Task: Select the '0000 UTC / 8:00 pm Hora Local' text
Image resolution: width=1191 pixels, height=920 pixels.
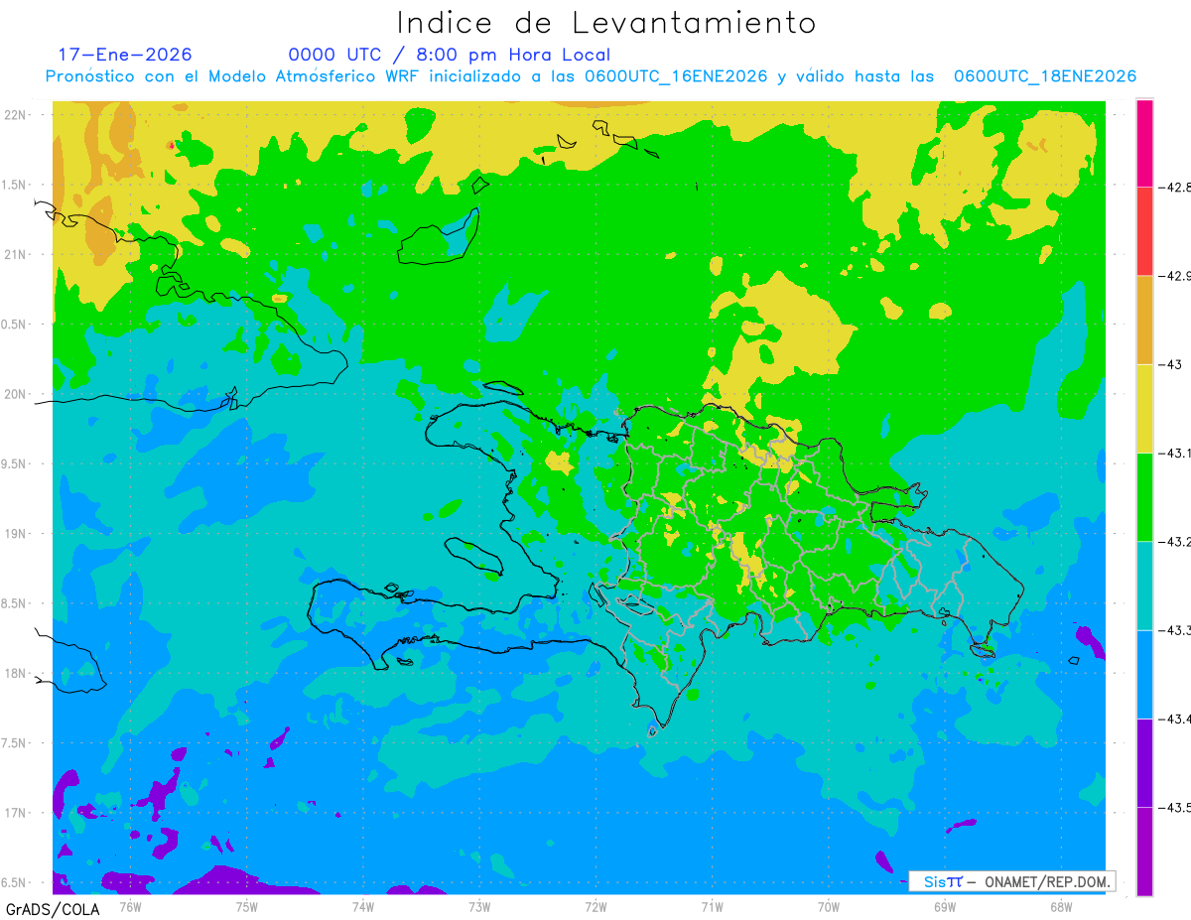Action: [450, 55]
